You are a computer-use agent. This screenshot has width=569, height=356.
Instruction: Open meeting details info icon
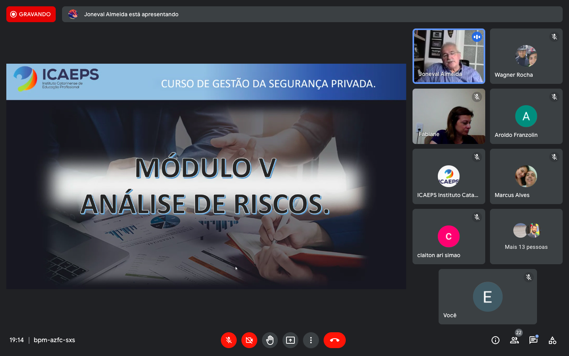496,340
